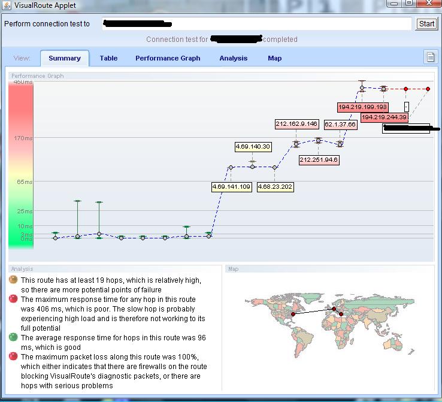The height and width of the screenshot is (402, 442).
Task: Select the Analysis tab
Action: tap(233, 58)
